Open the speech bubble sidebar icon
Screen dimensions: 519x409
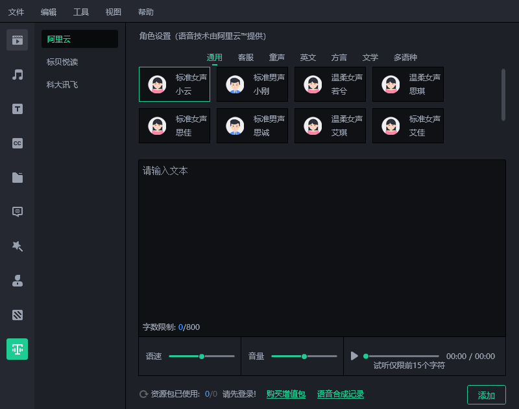coord(18,211)
